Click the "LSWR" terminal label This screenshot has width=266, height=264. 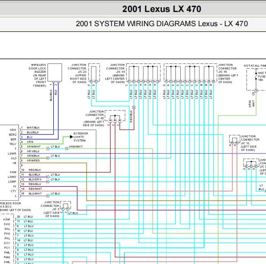tap(12, 154)
